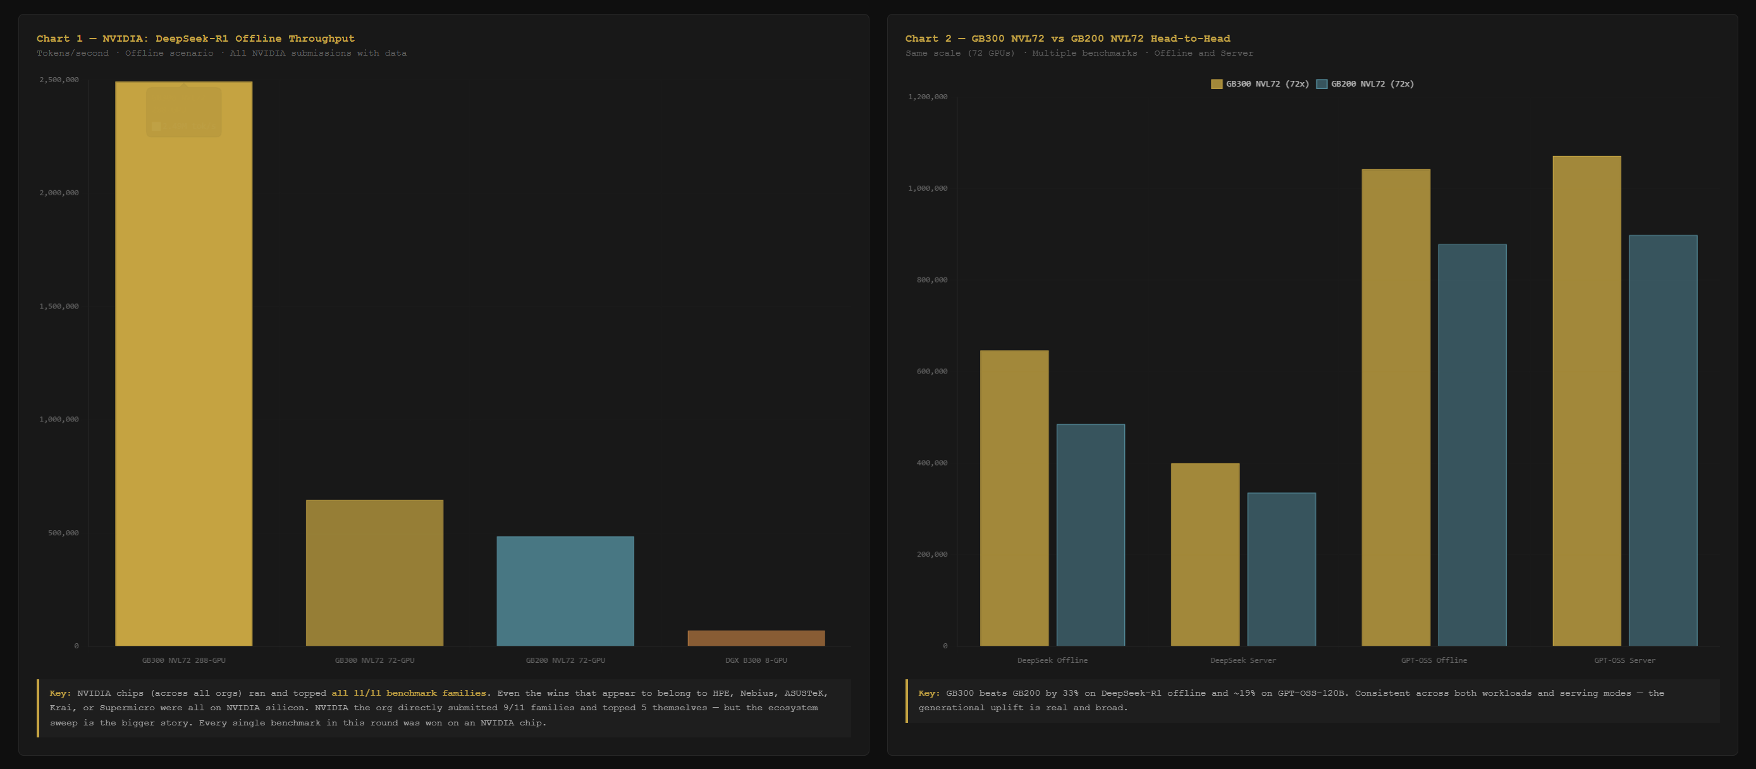The width and height of the screenshot is (1756, 769).
Task: Click the gold DeepSeek Offline bar in Chart 2
Action: coord(1014,498)
